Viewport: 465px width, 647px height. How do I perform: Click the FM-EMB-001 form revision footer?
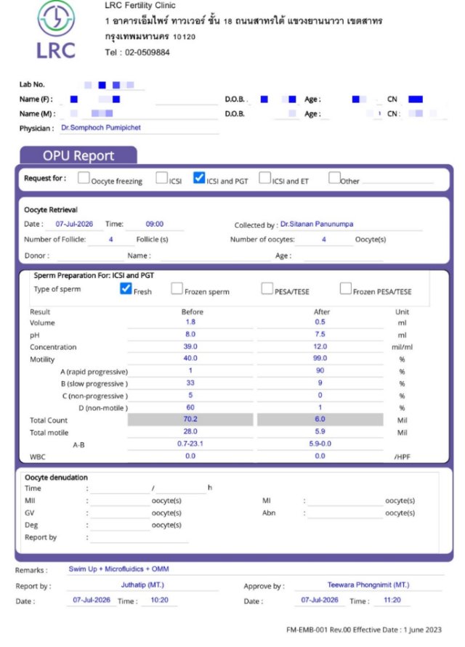pyautogui.click(x=364, y=630)
